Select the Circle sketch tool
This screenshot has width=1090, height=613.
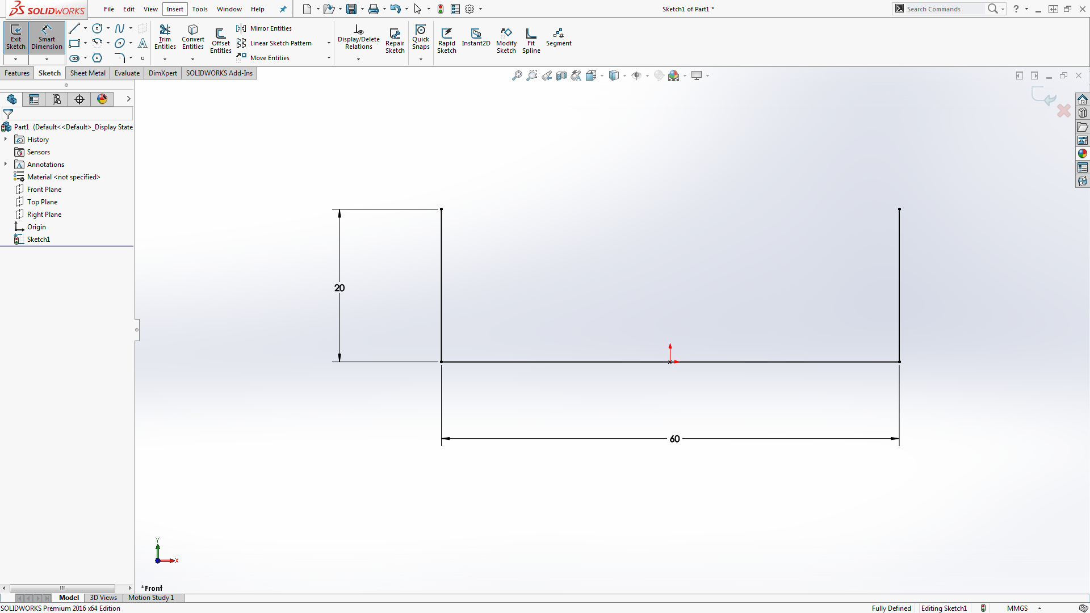(x=97, y=28)
